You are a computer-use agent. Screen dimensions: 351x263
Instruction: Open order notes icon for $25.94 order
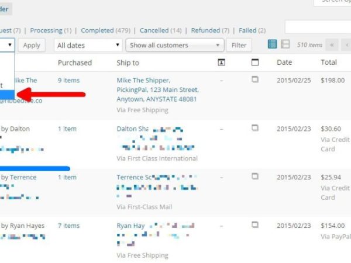(255, 177)
